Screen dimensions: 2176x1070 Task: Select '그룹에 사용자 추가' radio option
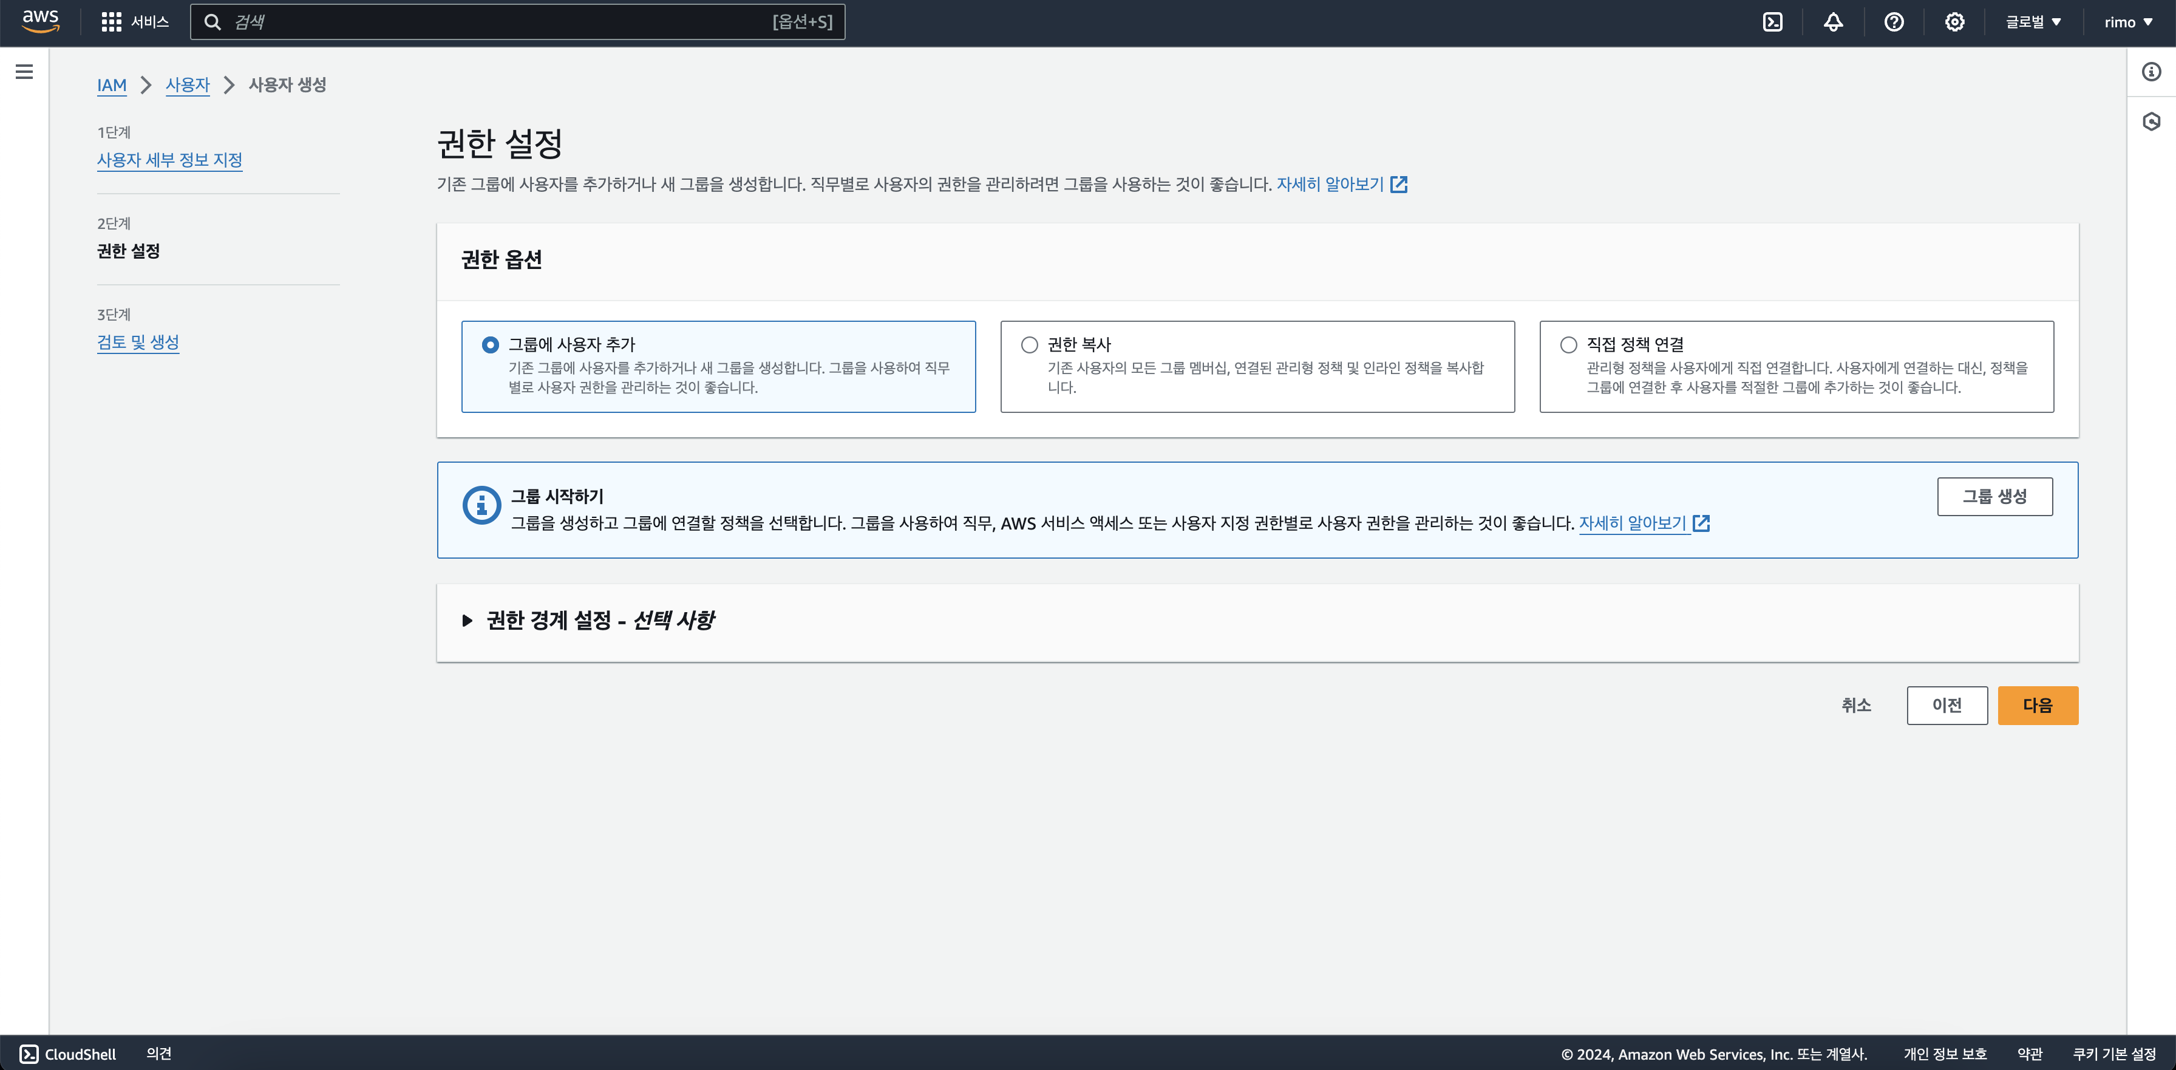click(490, 345)
